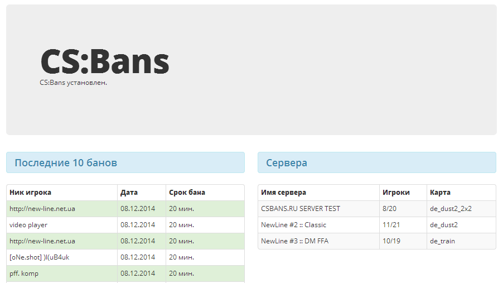This screenshot has height=283, width=503.
Task: Click the date in the 'video player' row
Action: tap(138, 225)
